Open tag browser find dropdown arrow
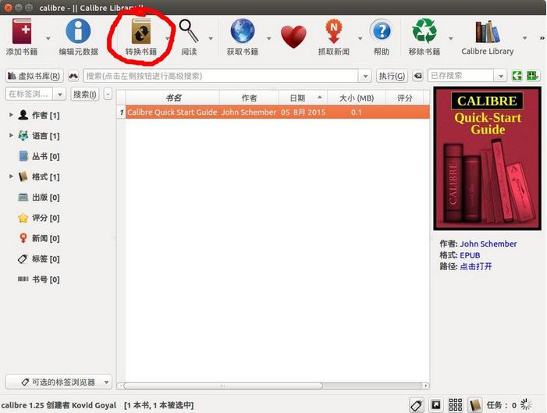 (60, 94)
